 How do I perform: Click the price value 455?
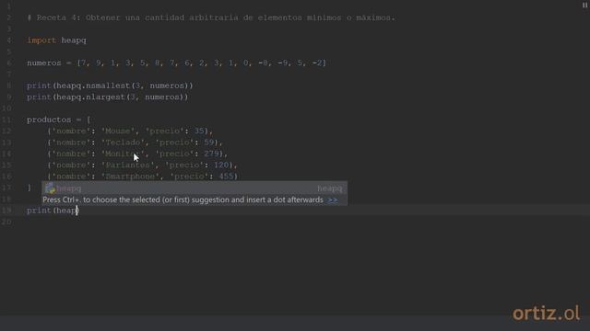click(x=226, y=177)
